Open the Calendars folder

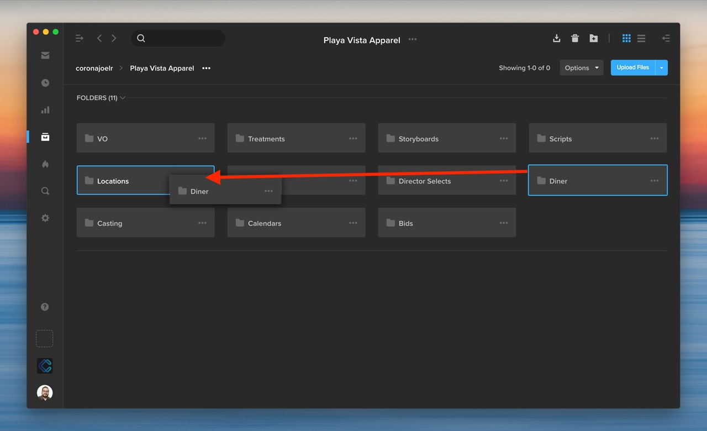point(296,223)
